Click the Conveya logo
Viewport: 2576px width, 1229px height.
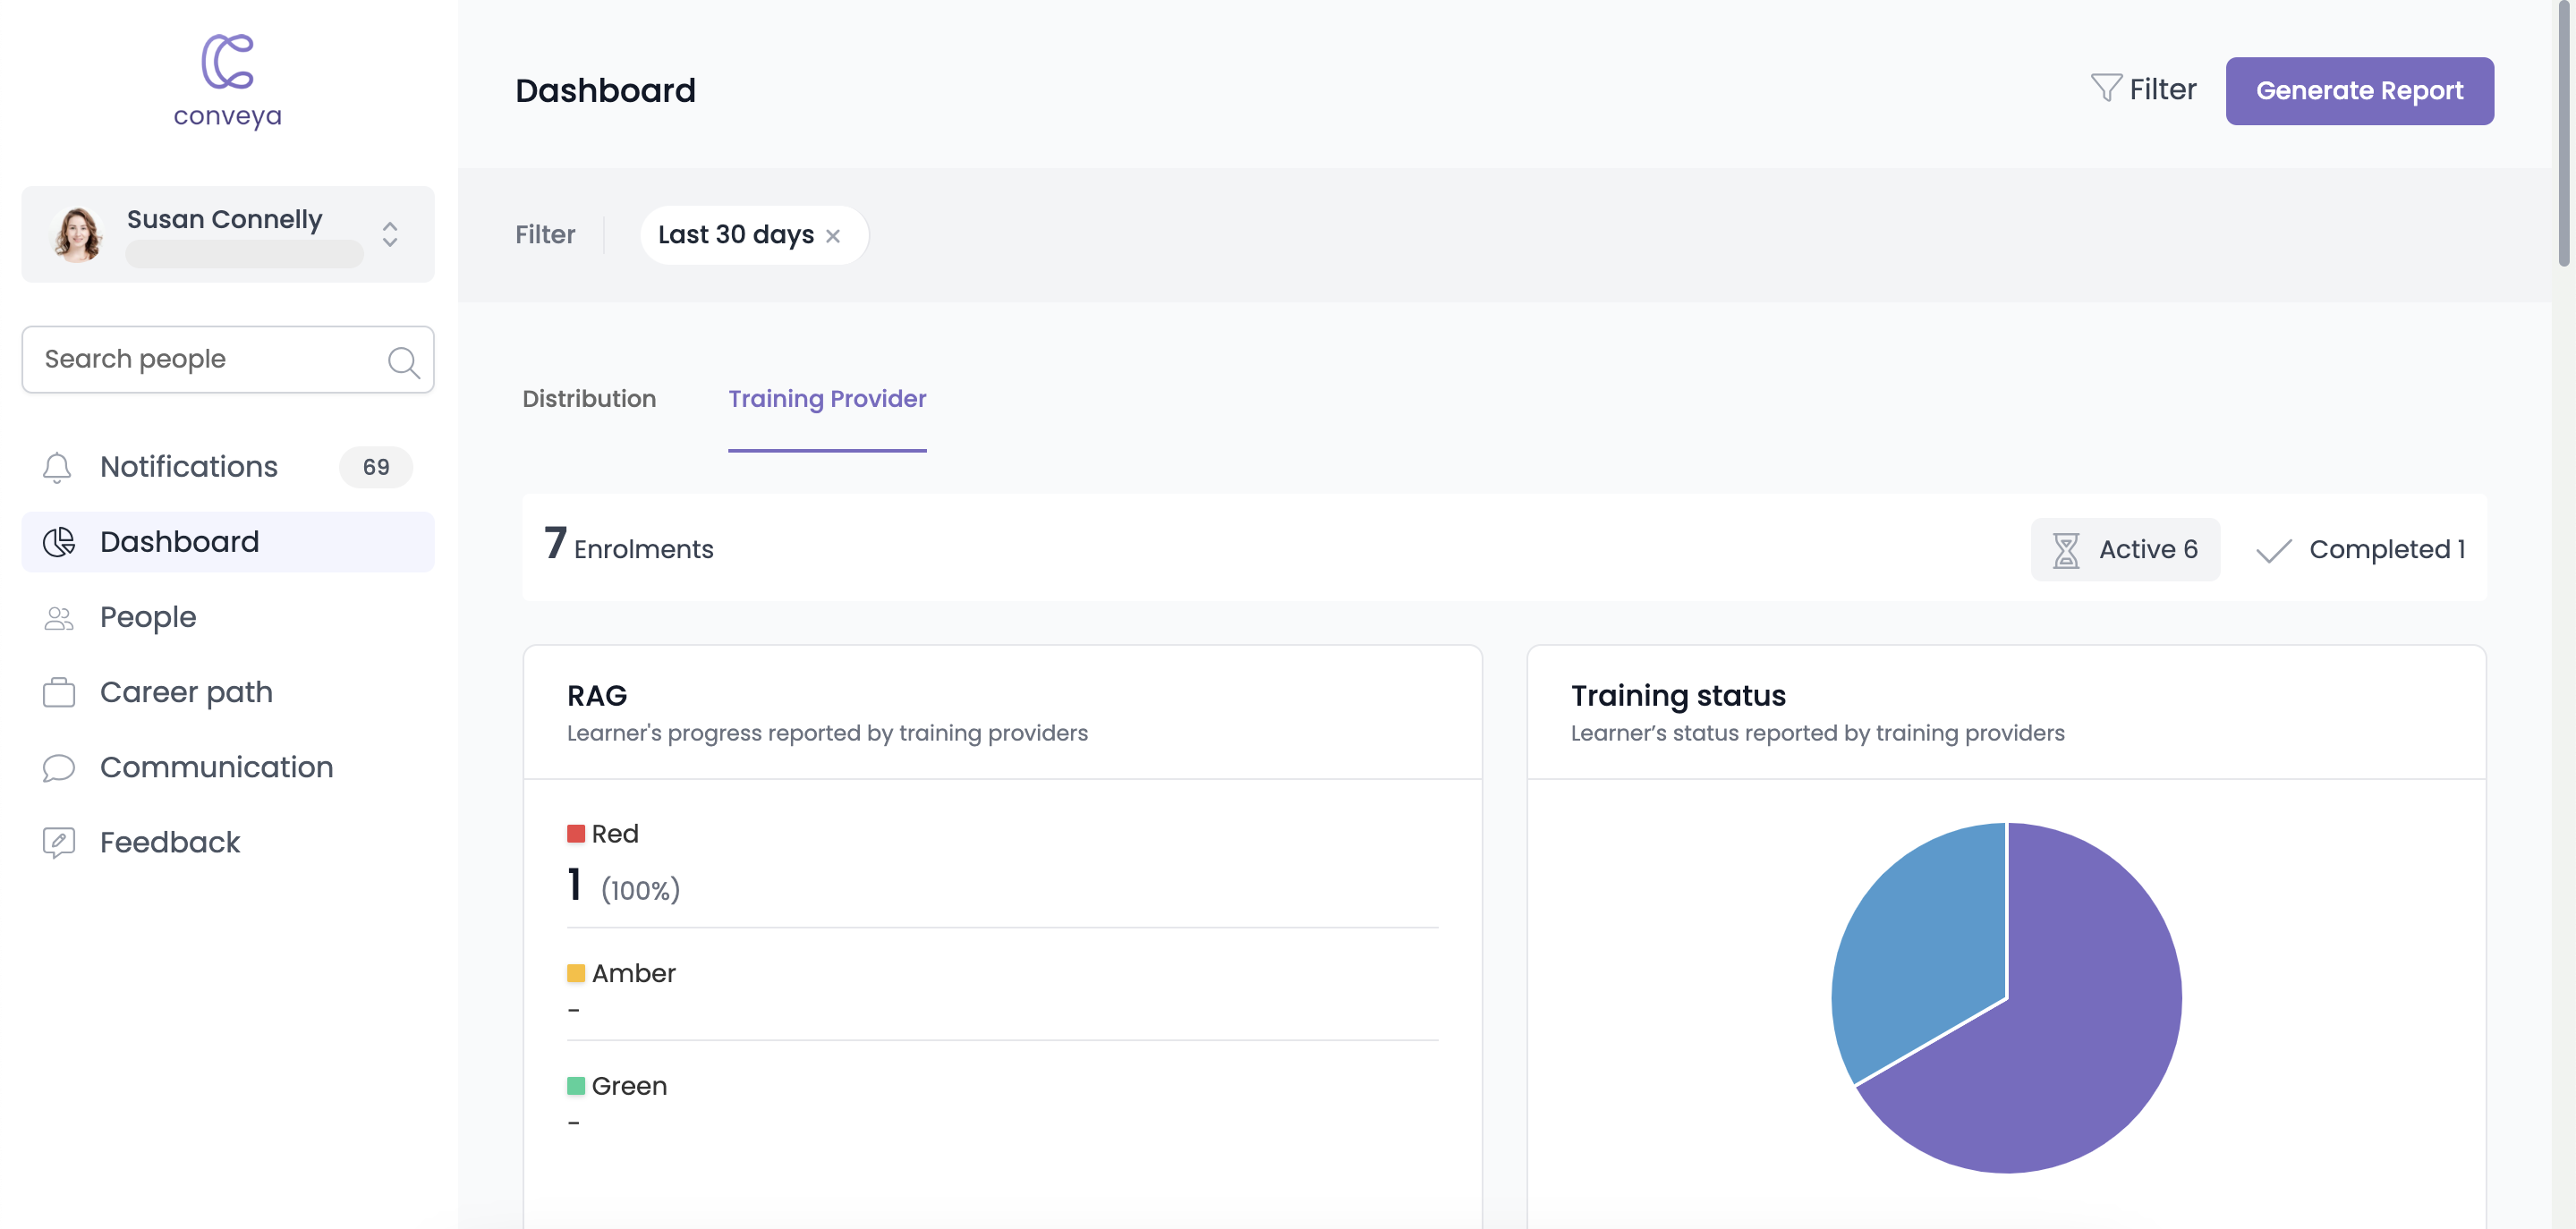228,81
